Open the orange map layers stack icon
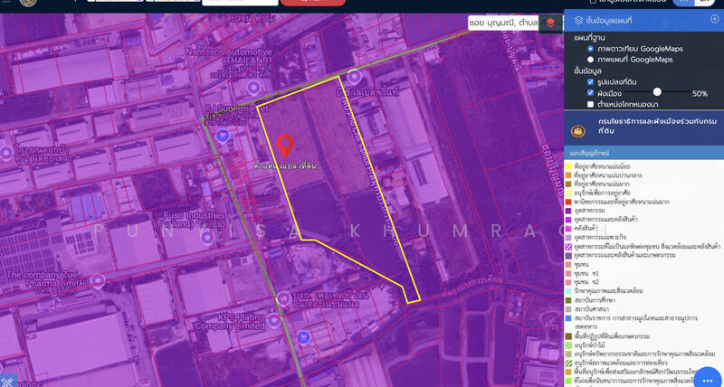Screen dimensions: 724x387 coord(552,22)
